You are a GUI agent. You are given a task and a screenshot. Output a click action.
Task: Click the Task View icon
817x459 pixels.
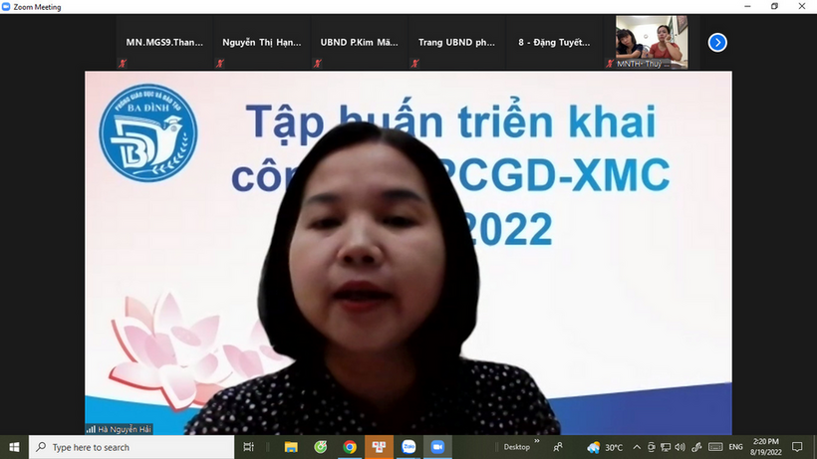248,447
